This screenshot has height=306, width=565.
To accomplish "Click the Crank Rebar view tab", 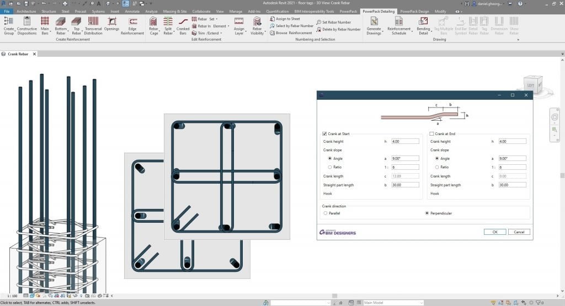I will 18,54.
